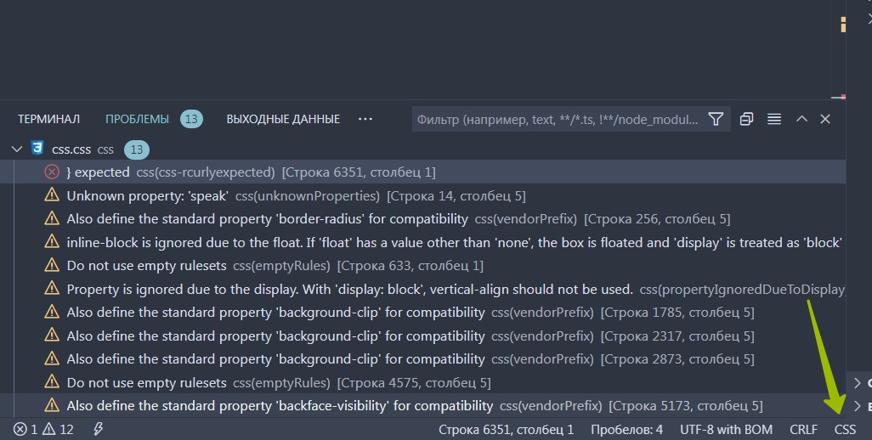This screenshot has width=872, height=440.
Task: Select backface-visibility compatibility warning
Action: (x=422, y=405)
